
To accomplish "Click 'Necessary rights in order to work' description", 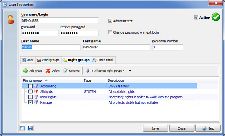I will coord(145,97).
